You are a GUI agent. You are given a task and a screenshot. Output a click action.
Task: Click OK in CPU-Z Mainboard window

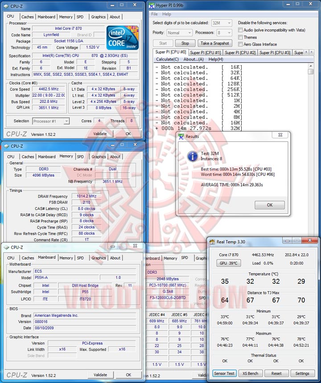[x=128, y=375]
